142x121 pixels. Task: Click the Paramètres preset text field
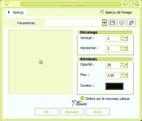pyautogui.click(x=74, y=23)
